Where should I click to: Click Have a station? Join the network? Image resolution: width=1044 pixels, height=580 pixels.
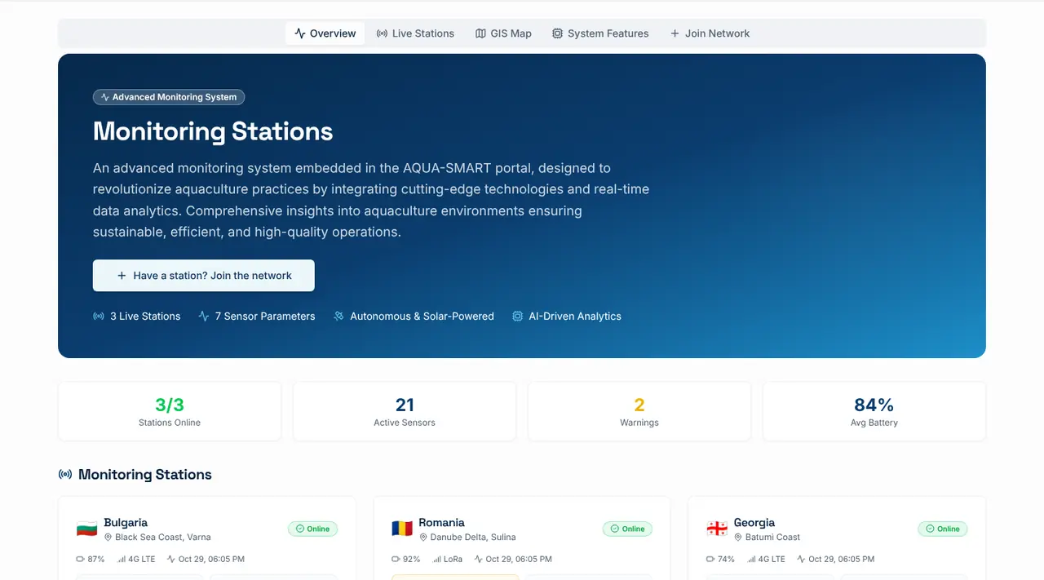(204, 276)
